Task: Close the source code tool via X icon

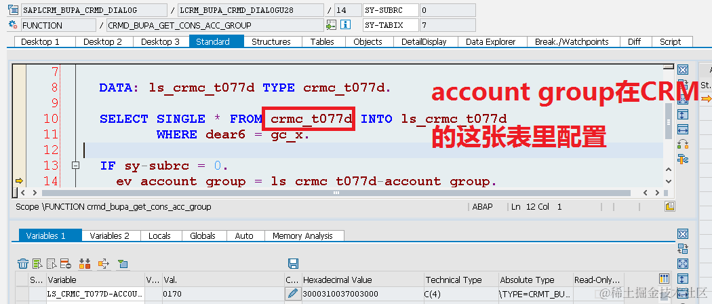Action: [x=682, y=69]
